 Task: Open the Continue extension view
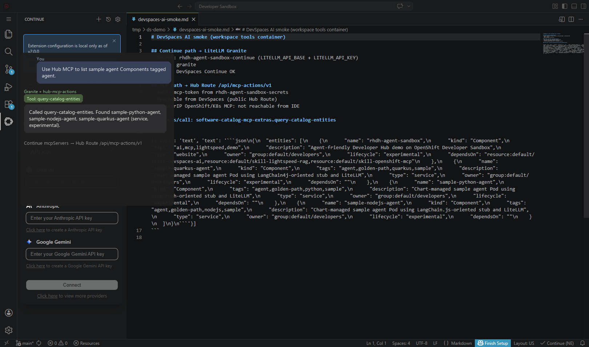[9, 121]
